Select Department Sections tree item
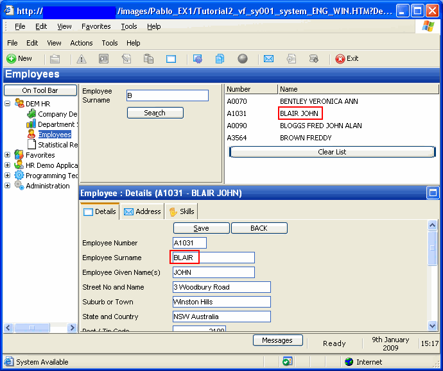The height and width of the screenshot is (371, 443). point(58,124)
